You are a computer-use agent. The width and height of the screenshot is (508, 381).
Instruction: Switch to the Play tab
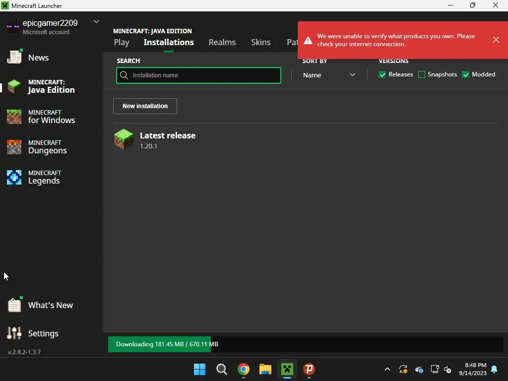click(122, 43)
